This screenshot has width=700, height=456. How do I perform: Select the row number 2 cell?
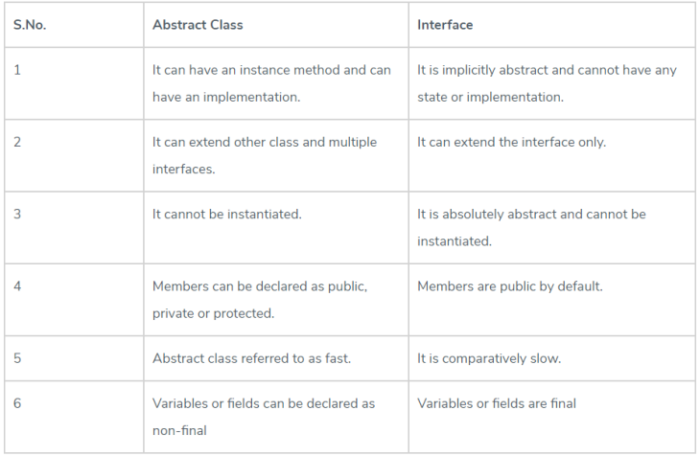17,142
